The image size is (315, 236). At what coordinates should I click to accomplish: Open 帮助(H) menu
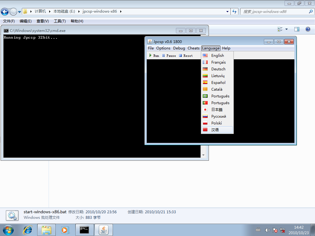[x=77, y=21]
